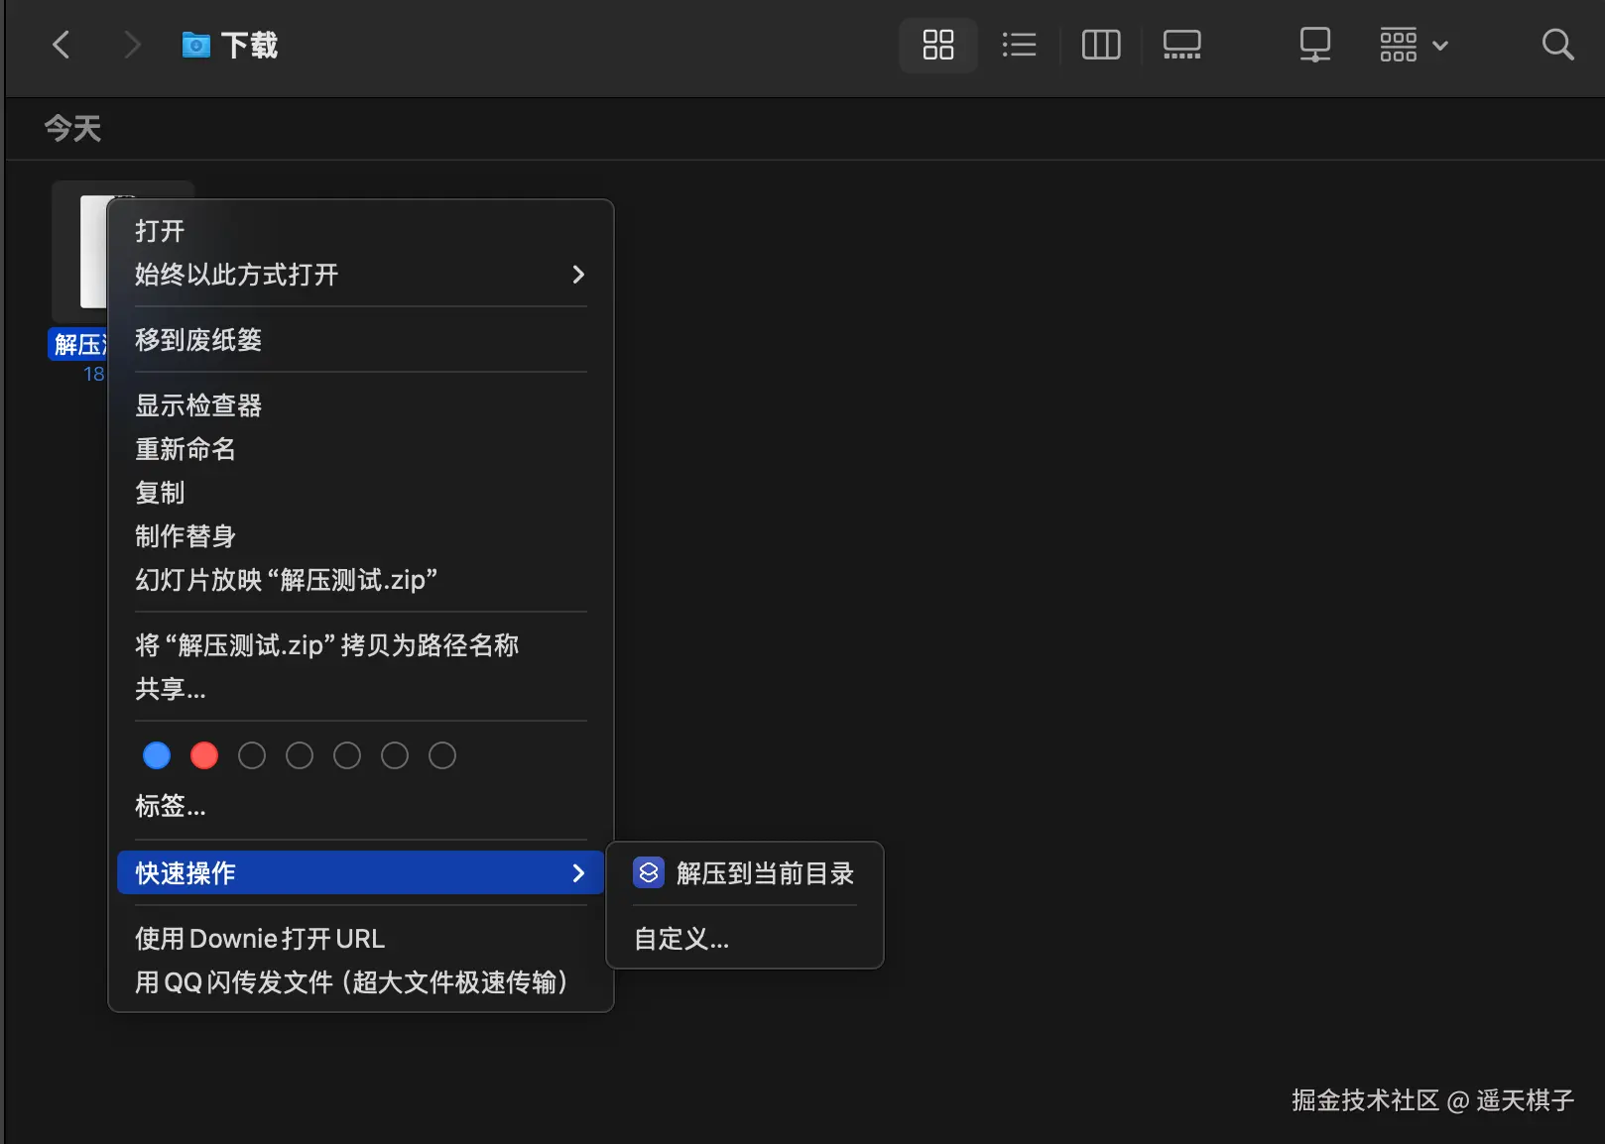Switch to column view
The image size is (1605, 1144).
(1100, 45)
